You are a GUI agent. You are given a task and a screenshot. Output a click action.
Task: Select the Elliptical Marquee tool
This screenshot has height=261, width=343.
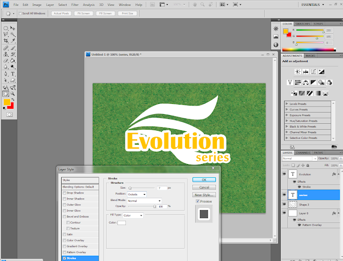click(6, 28)
